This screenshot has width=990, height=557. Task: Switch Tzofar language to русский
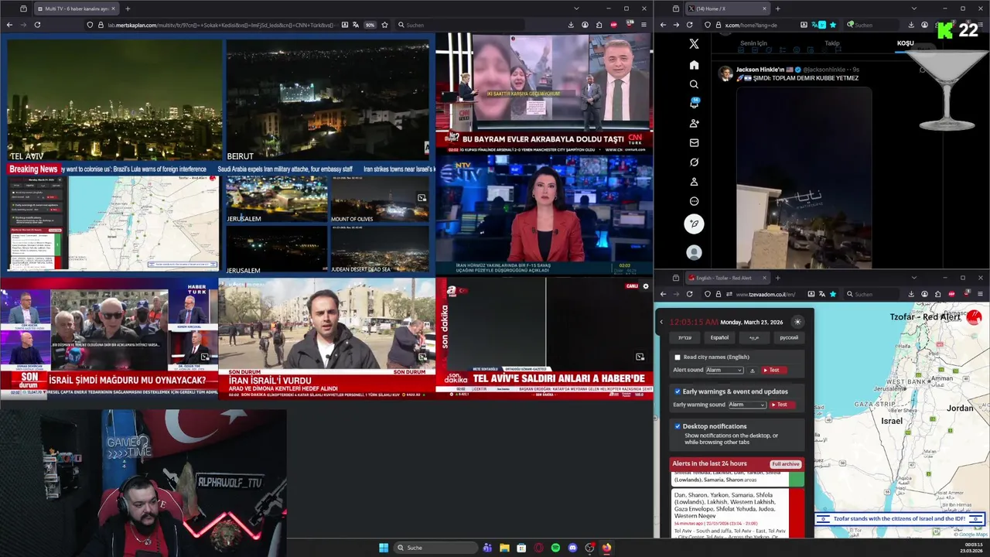point(789,337)
